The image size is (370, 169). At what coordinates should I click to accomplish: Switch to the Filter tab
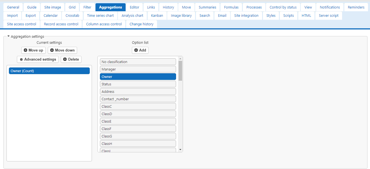tap(87, 7)
